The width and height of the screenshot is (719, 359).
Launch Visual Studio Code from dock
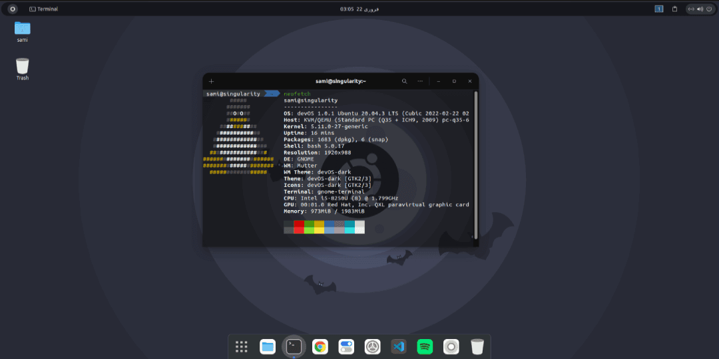[399, 346]
